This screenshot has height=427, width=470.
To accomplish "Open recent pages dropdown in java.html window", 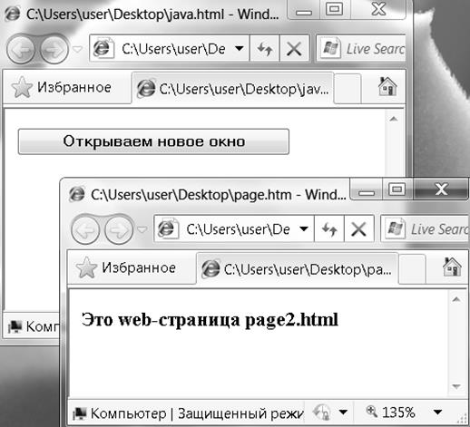I will pos(78,49).
